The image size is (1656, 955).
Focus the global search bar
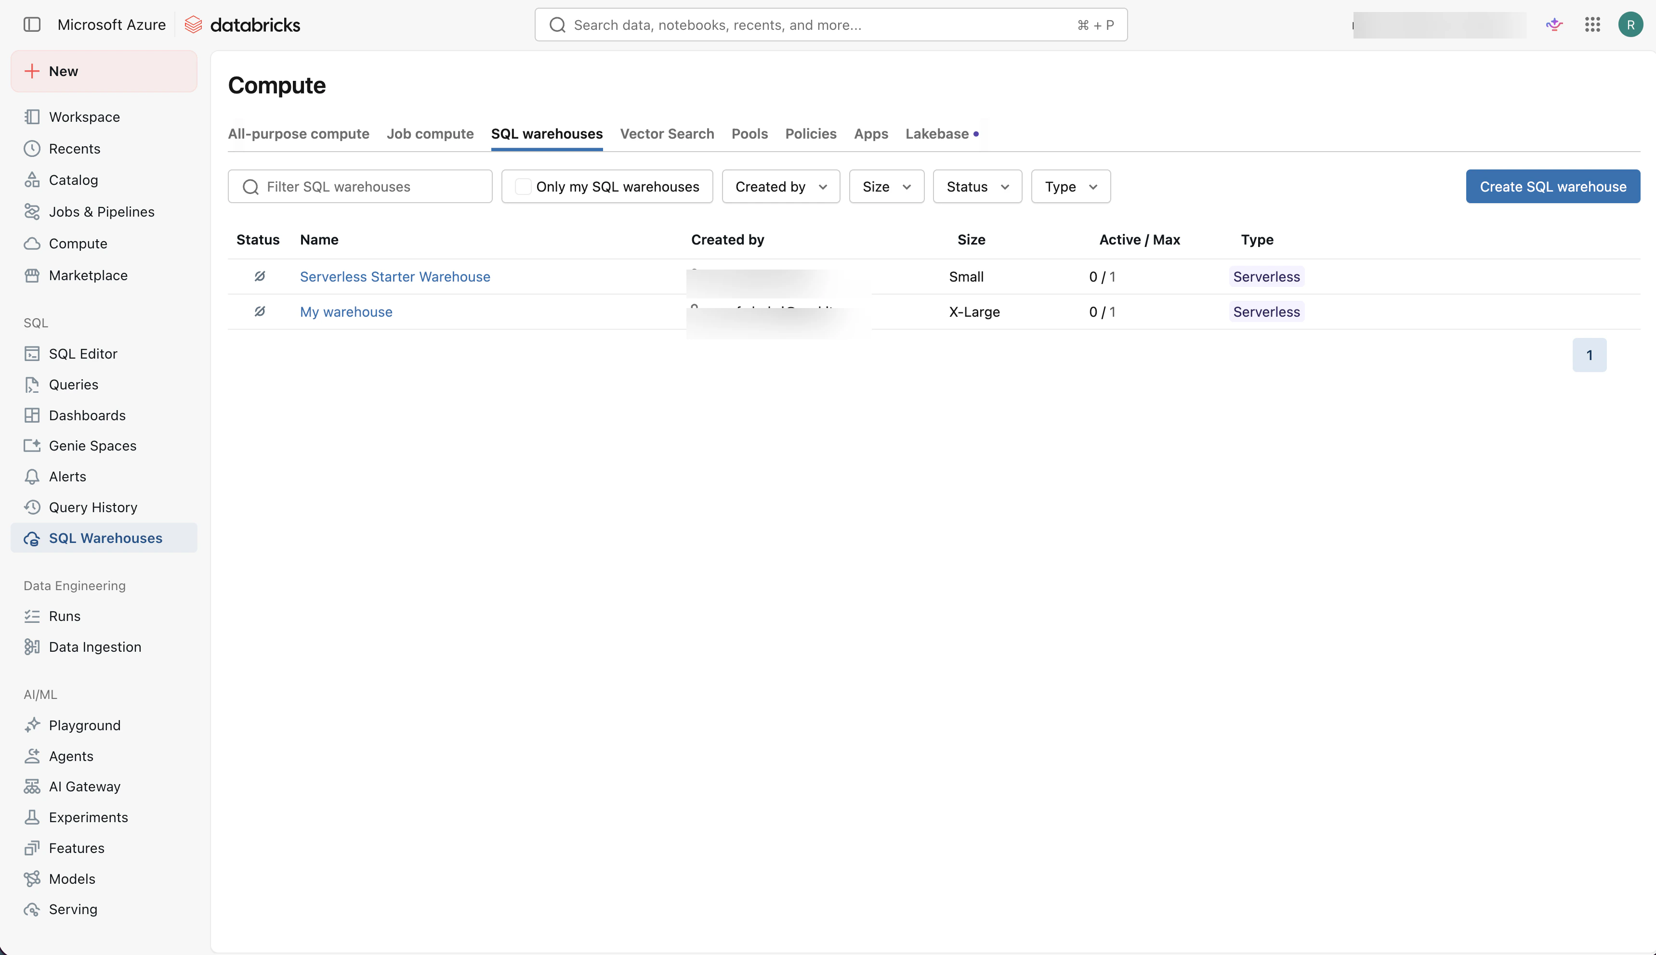(x=831, y=25)
